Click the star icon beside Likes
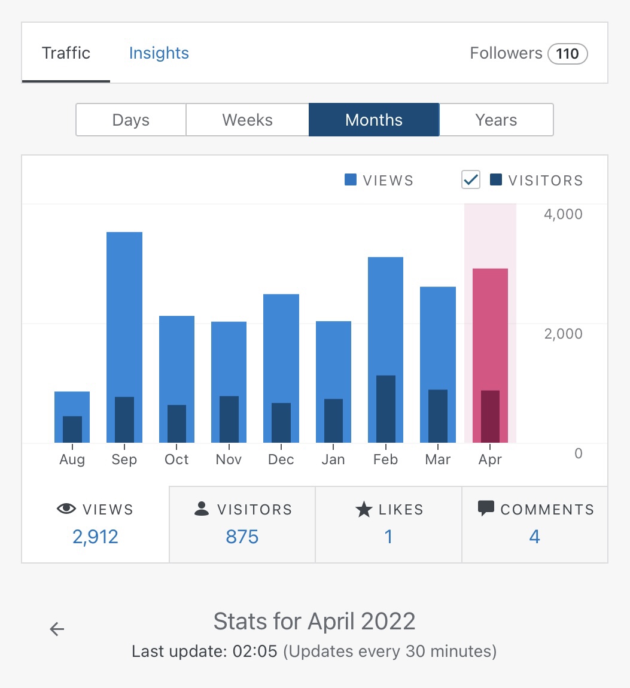630x688 pixels. [x=364, y=510]
